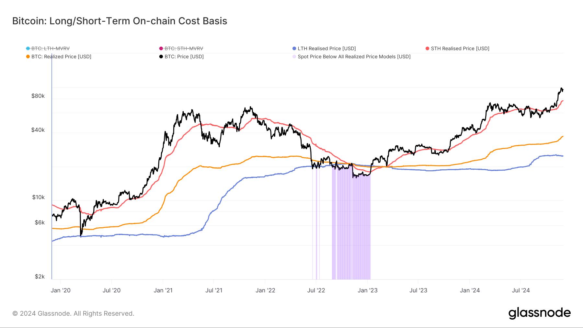Image resolution: width=583 pixels, height=328 pixels.
Task: Click the orange BTC: Realized Price legend dot
Action: coord(28,57)
